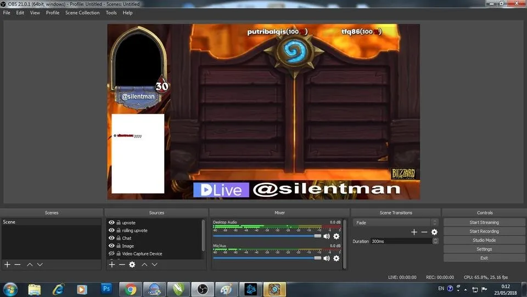
Task: Open the Tools menu
Action: (111, 13)
